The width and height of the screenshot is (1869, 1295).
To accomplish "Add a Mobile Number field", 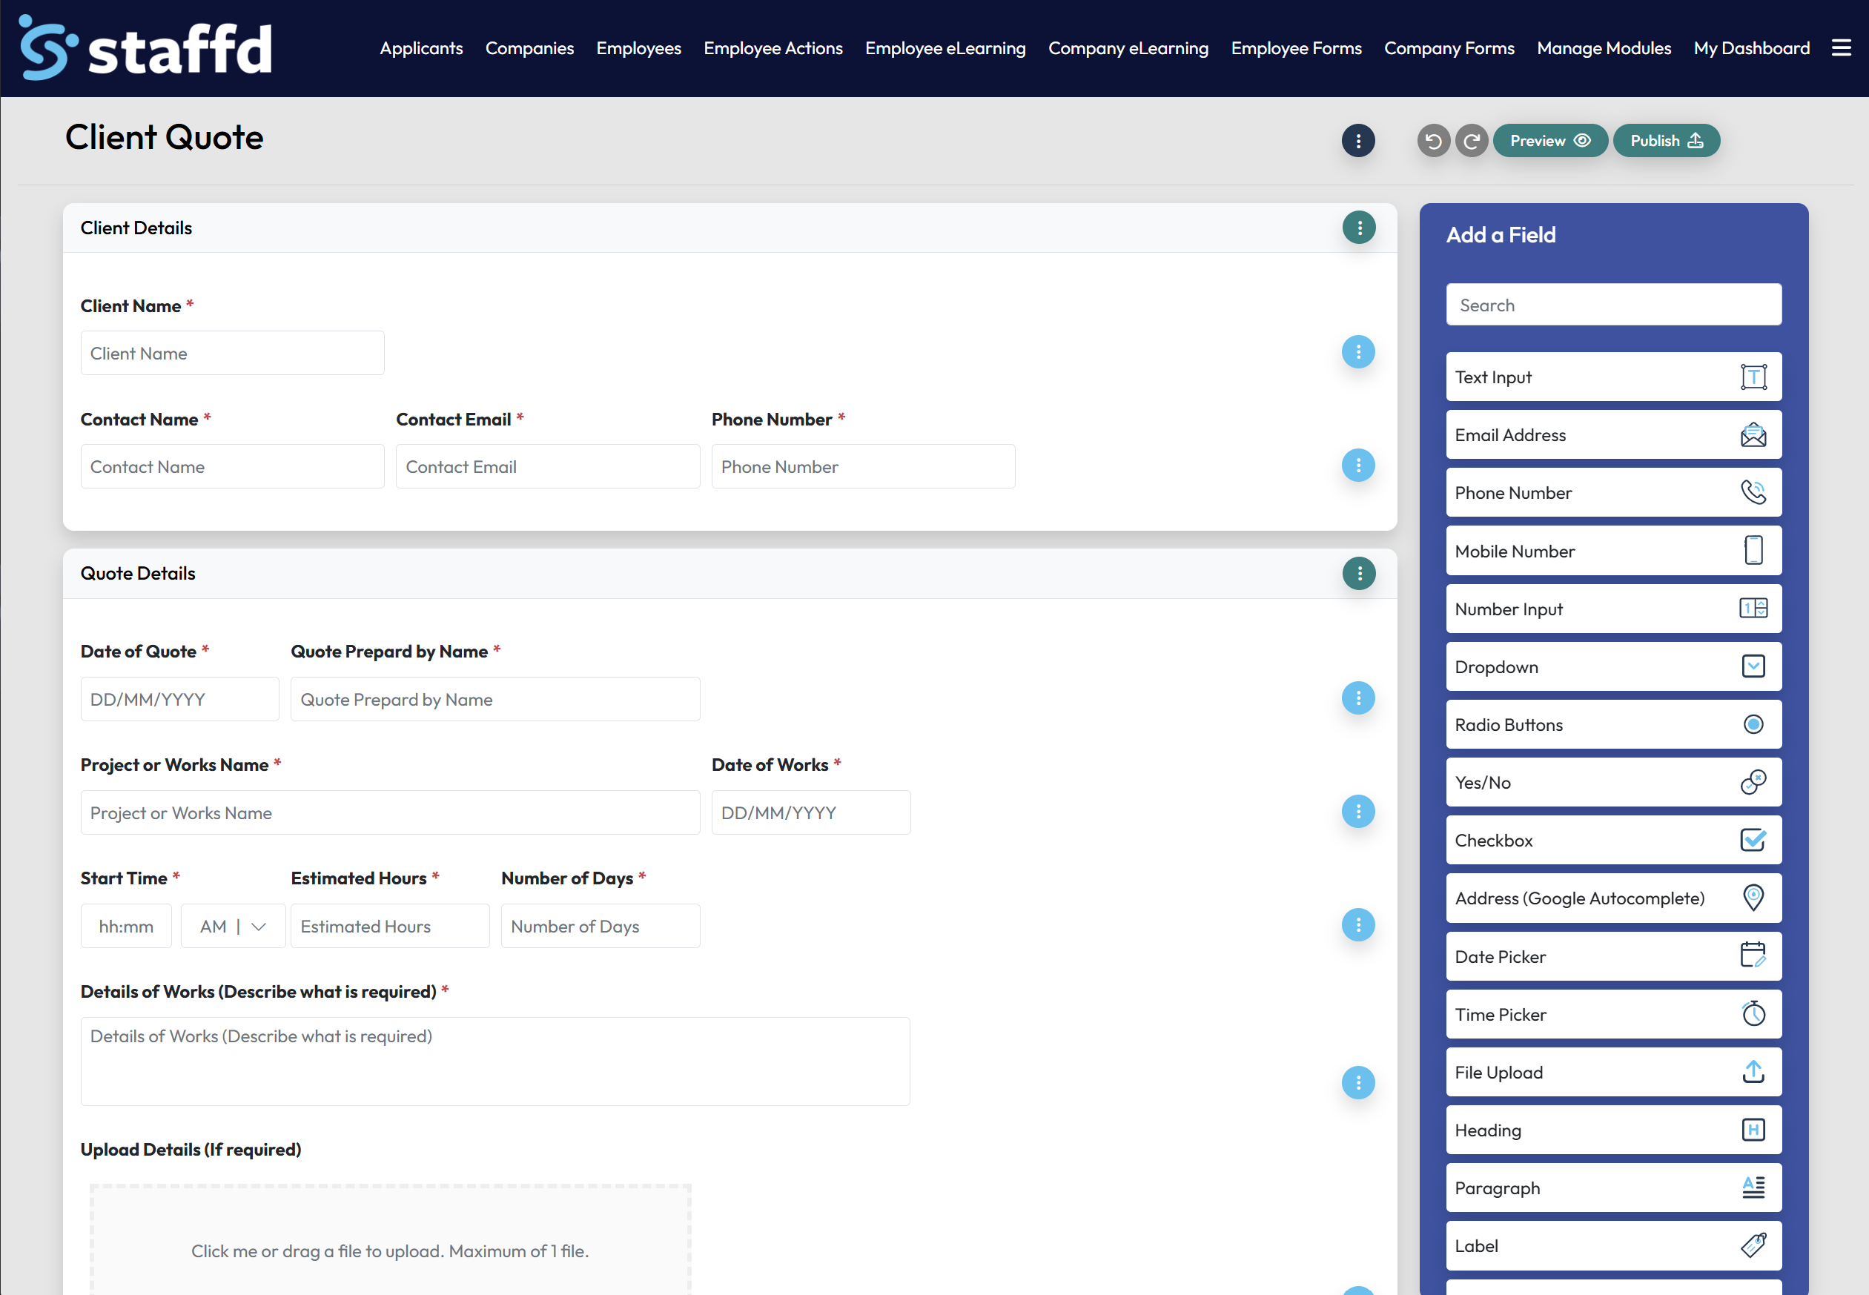I will (x=1613, y=551).
